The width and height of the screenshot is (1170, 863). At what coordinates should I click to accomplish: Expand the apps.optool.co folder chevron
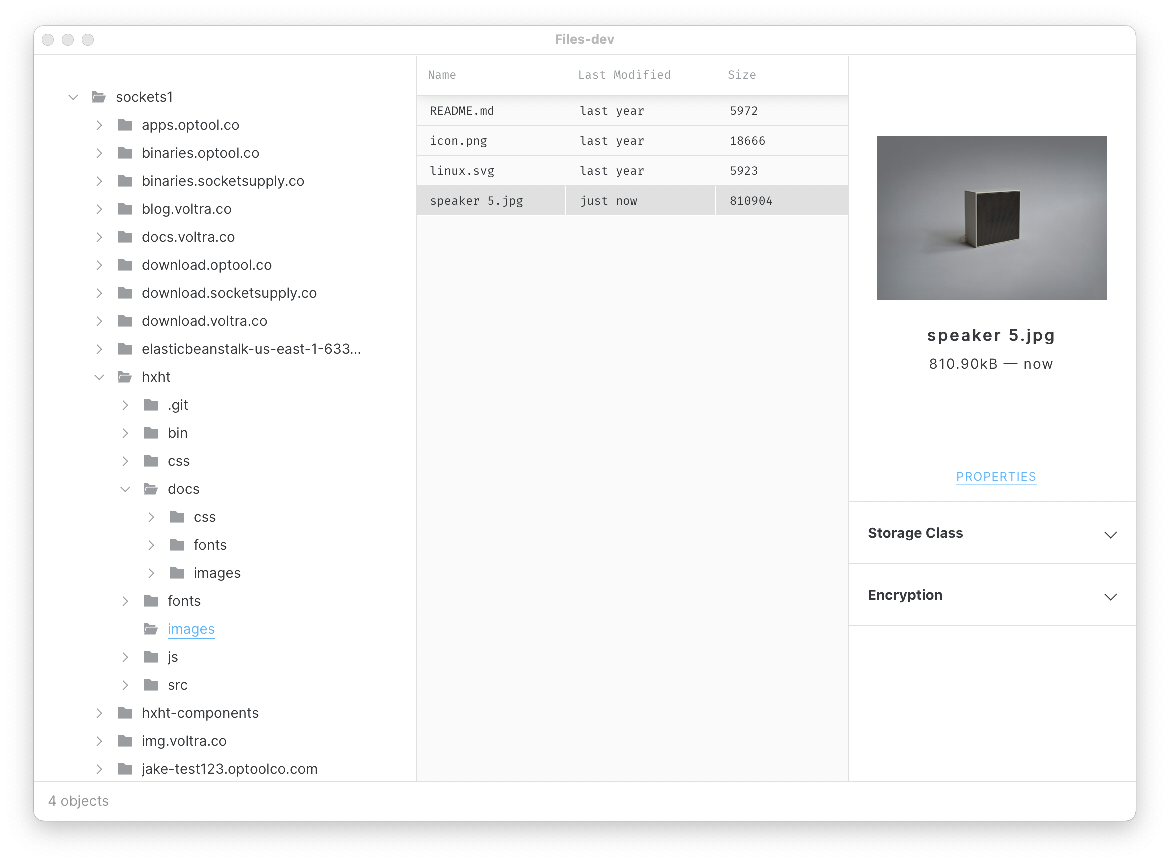tap(100, 125)
